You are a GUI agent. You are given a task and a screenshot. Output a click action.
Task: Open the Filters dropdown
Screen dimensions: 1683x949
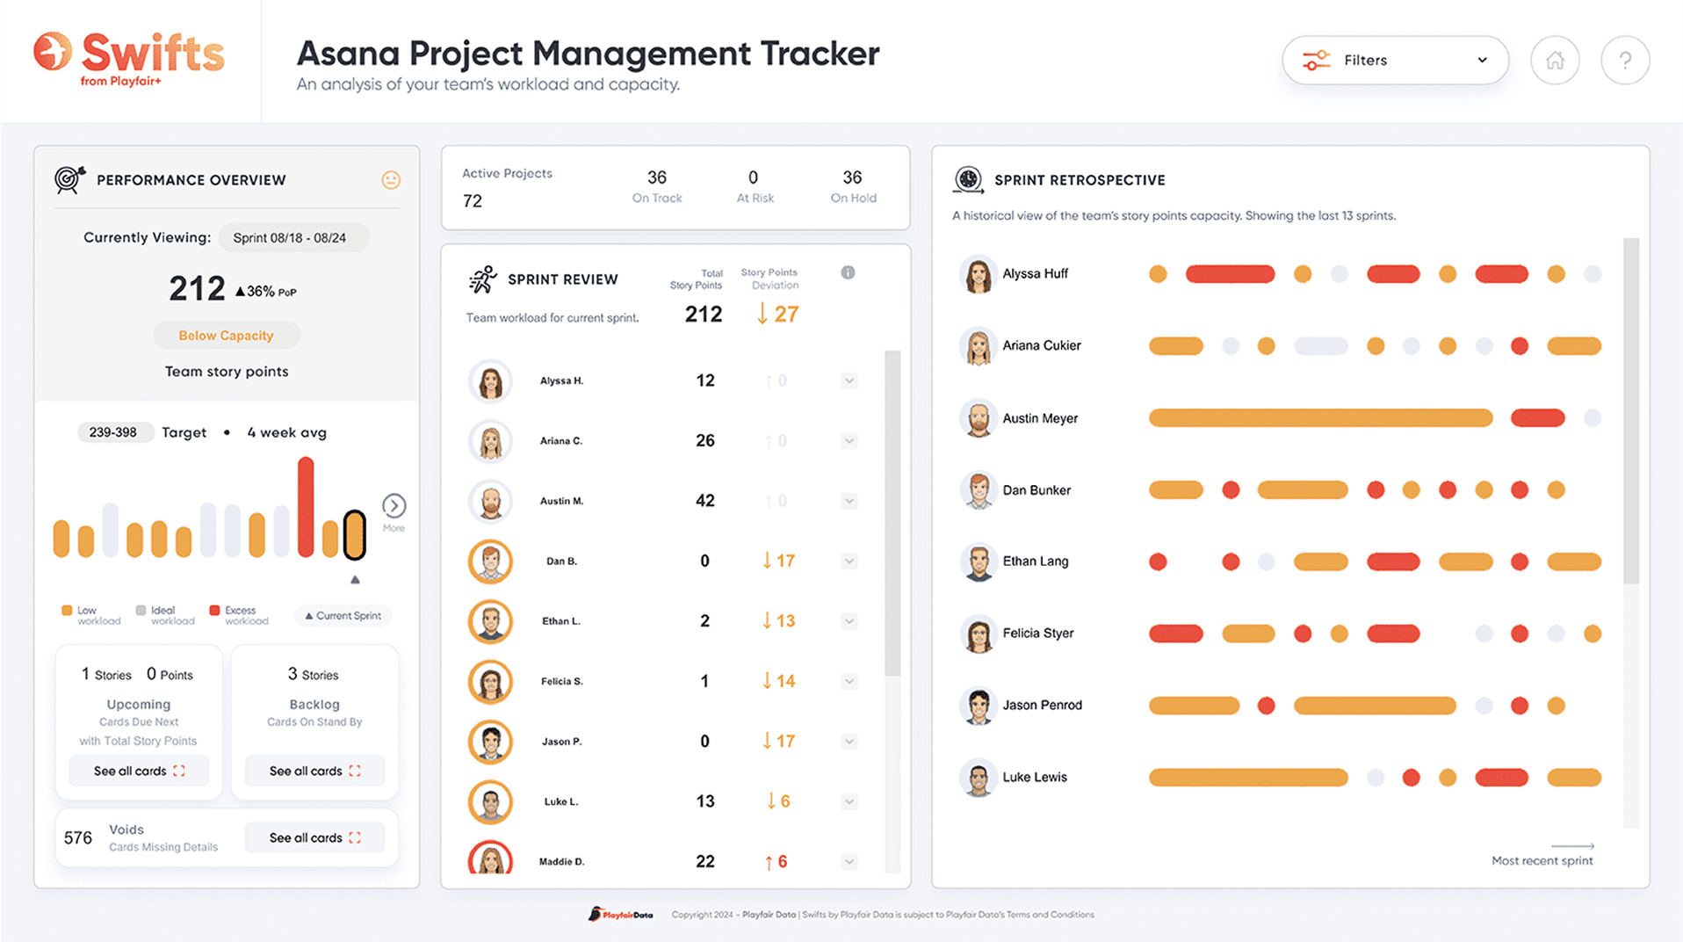1394,61
